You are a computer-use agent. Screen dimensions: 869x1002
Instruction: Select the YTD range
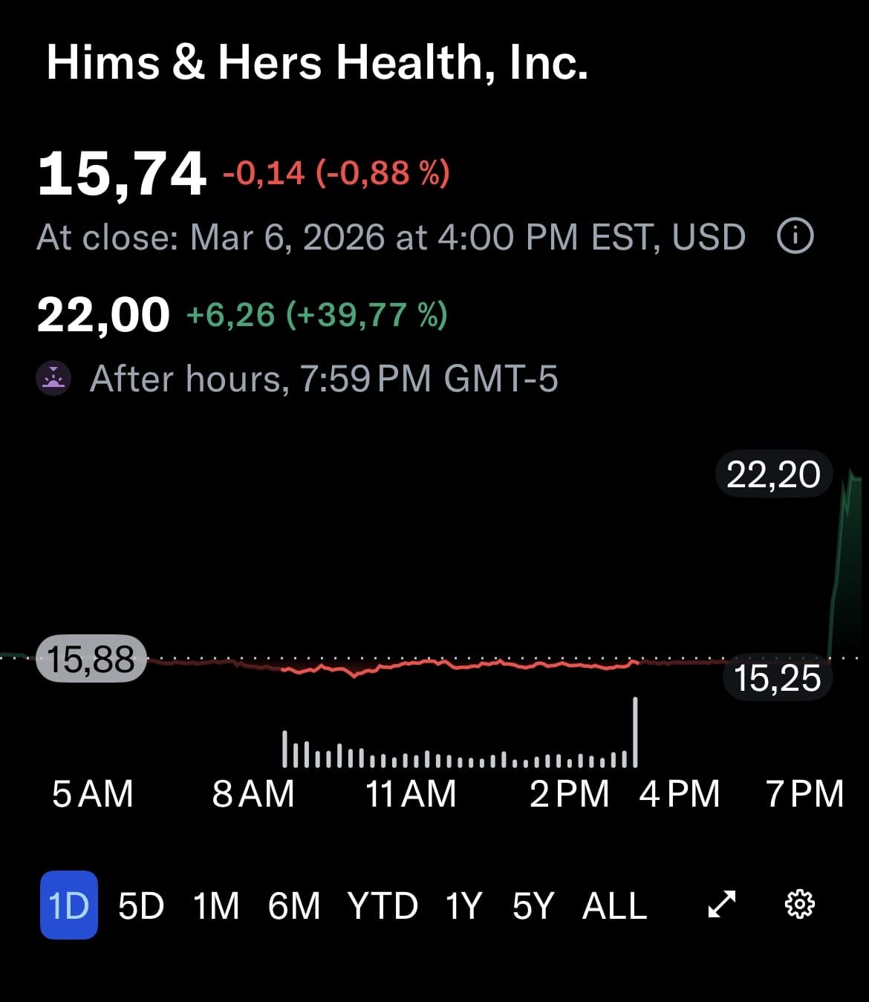383,905
